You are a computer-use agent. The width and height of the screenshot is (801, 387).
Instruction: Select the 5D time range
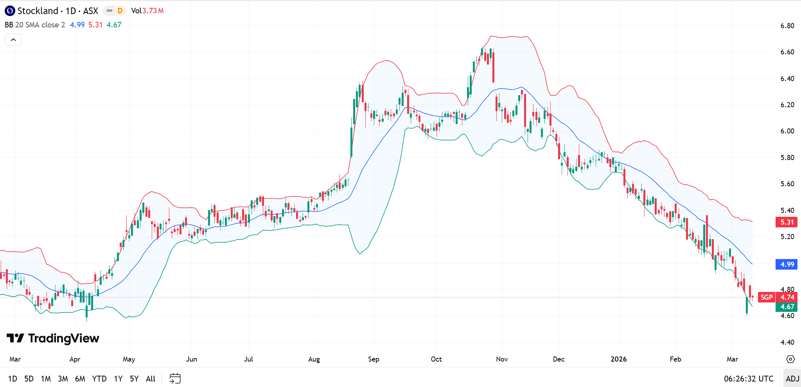tap(29, 378)
